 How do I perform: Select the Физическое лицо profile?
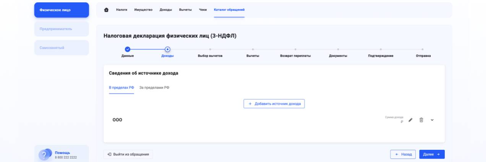(62, 10)
